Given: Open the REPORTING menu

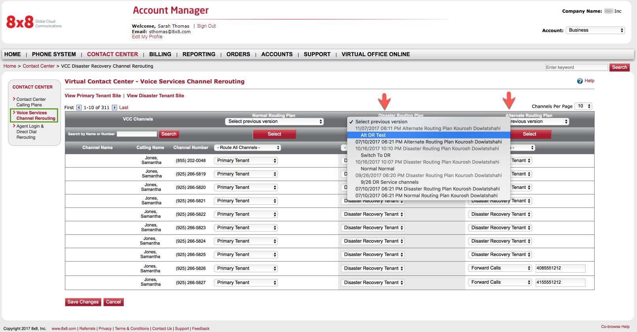Looking at the screenshot, I should (199, 55).
